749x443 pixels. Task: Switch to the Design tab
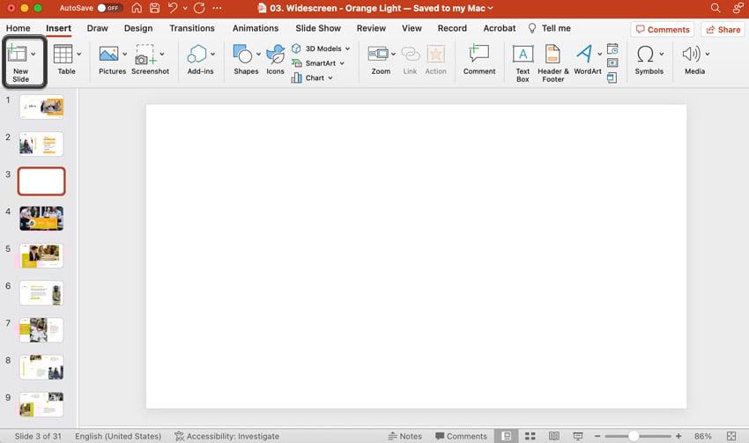tap(138, 28)
